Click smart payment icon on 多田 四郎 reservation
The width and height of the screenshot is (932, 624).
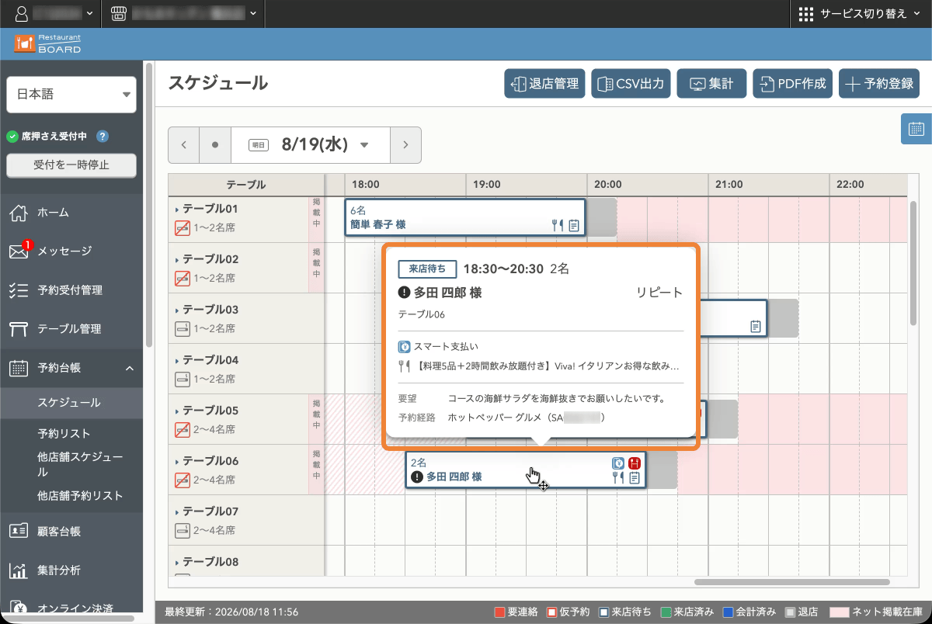tap(618, 463)
